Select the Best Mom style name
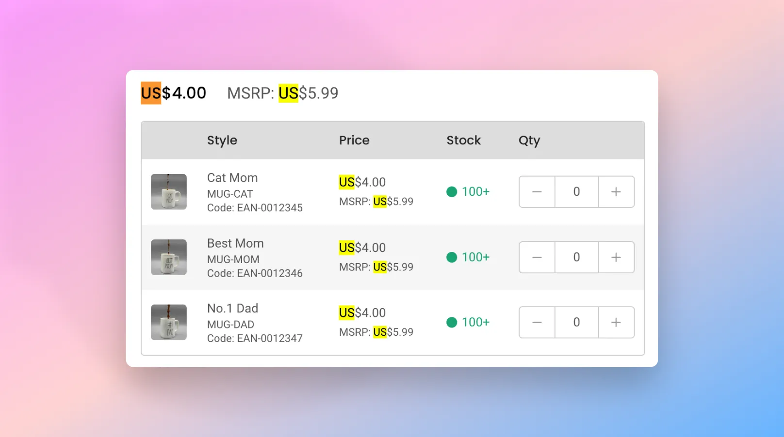This screenshot has height=437, width=784. (235, 243)
